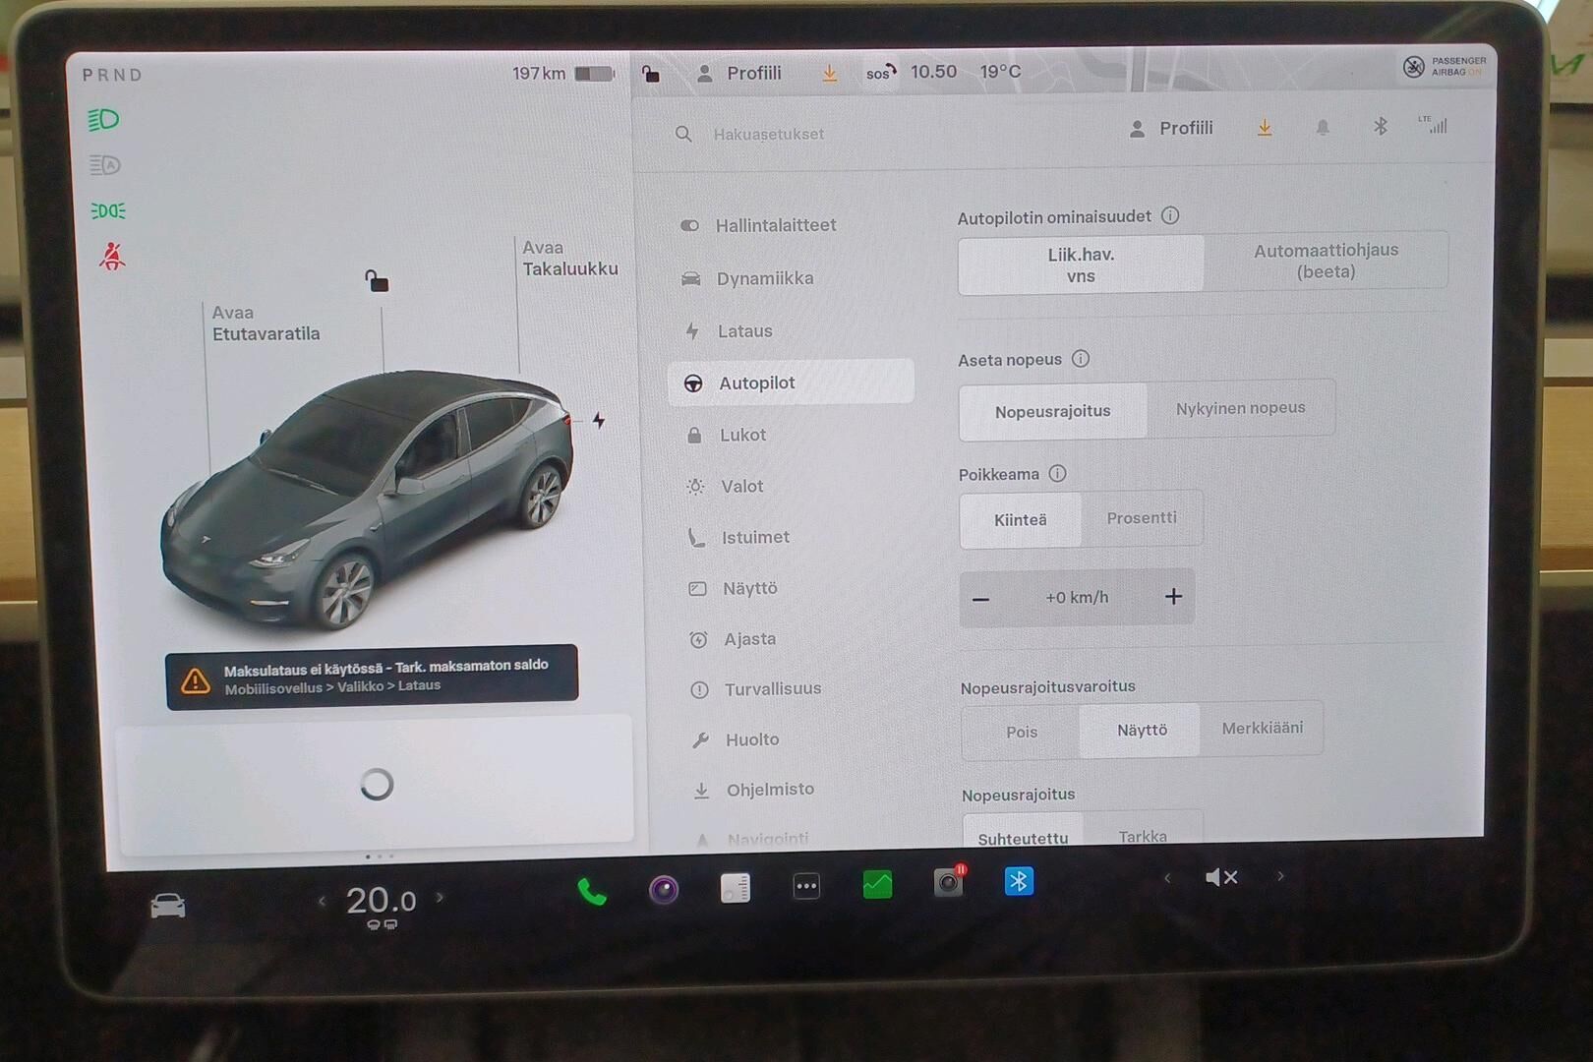1593x1062 pixels.
Task: Select Nykyinen nopeus option
Action: pos(1241,407)
